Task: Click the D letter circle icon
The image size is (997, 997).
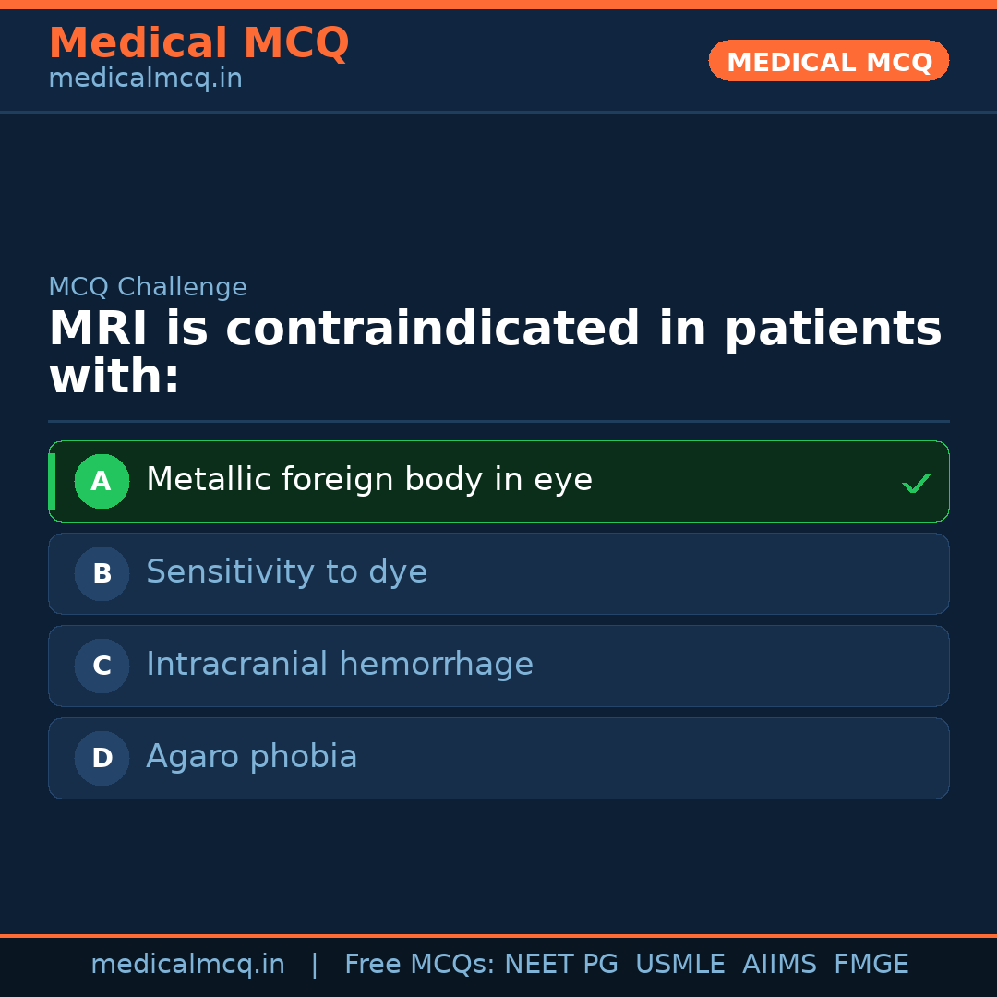Action: pyautogui.click(x=102, y=758)
